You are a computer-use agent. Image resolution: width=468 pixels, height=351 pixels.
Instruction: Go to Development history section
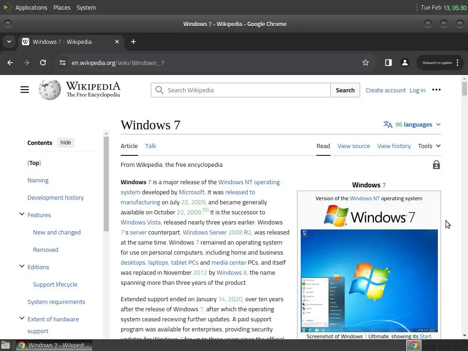tap(55, 197)
